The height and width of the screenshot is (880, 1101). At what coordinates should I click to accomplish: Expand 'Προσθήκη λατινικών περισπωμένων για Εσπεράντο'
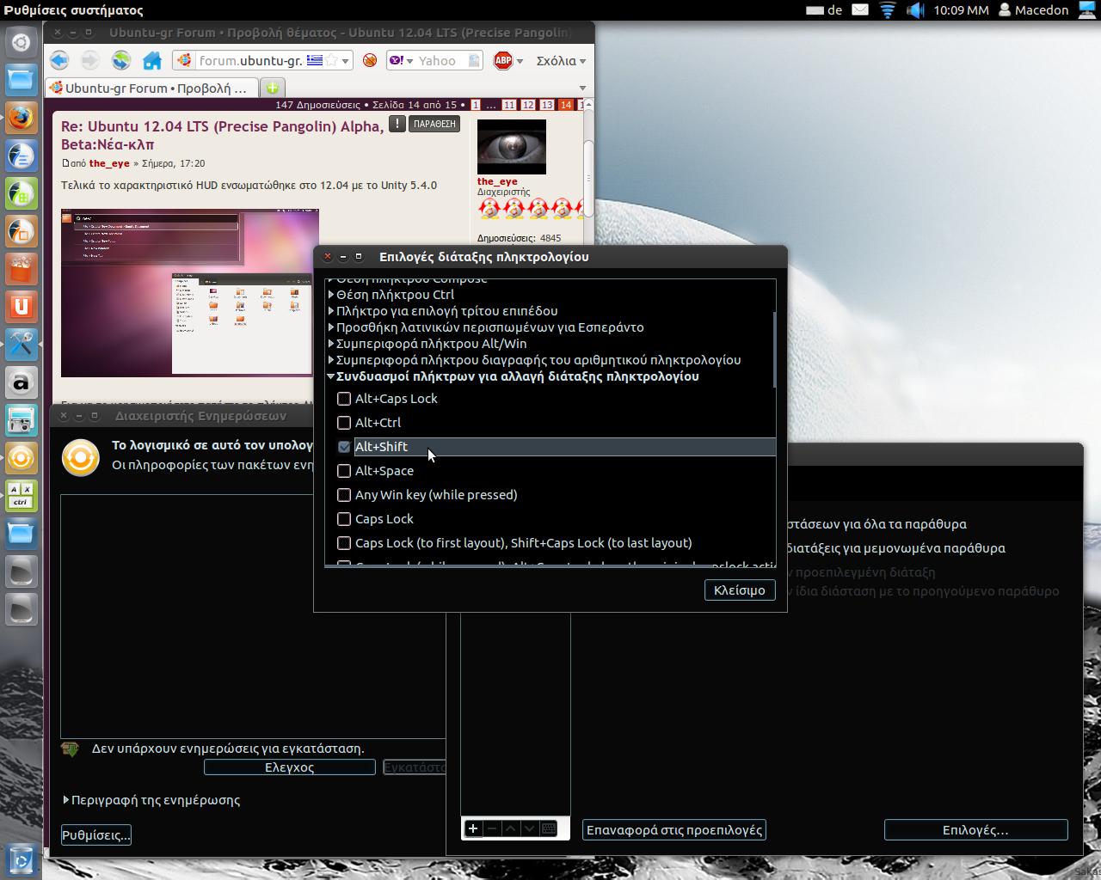pyautogui.click(x=331, y=327)
